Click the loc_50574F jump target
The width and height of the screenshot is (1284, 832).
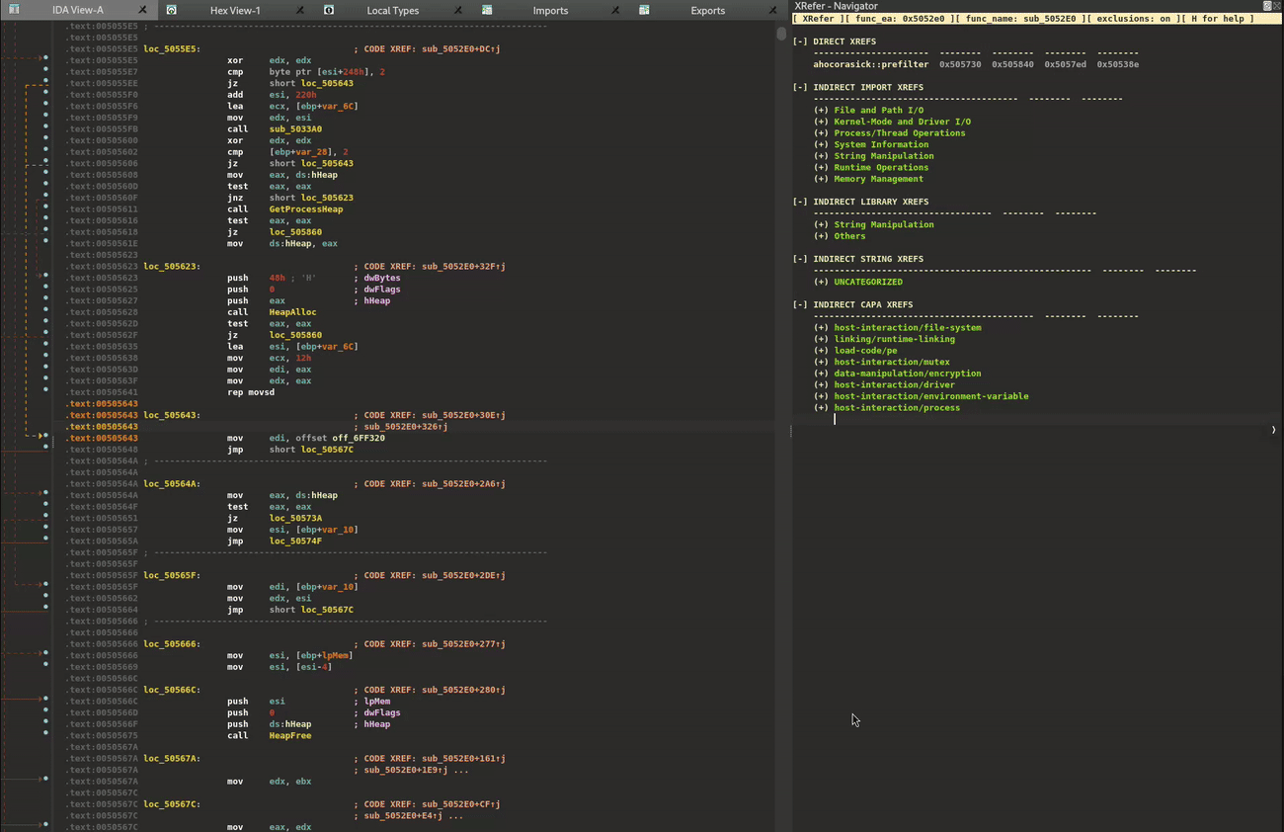pos(295,541)
